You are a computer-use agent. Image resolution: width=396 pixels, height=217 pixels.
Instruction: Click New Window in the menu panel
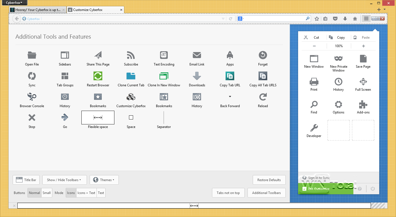pos(314,62)
